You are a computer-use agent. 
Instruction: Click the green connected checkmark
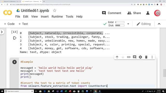pos(105,24)
